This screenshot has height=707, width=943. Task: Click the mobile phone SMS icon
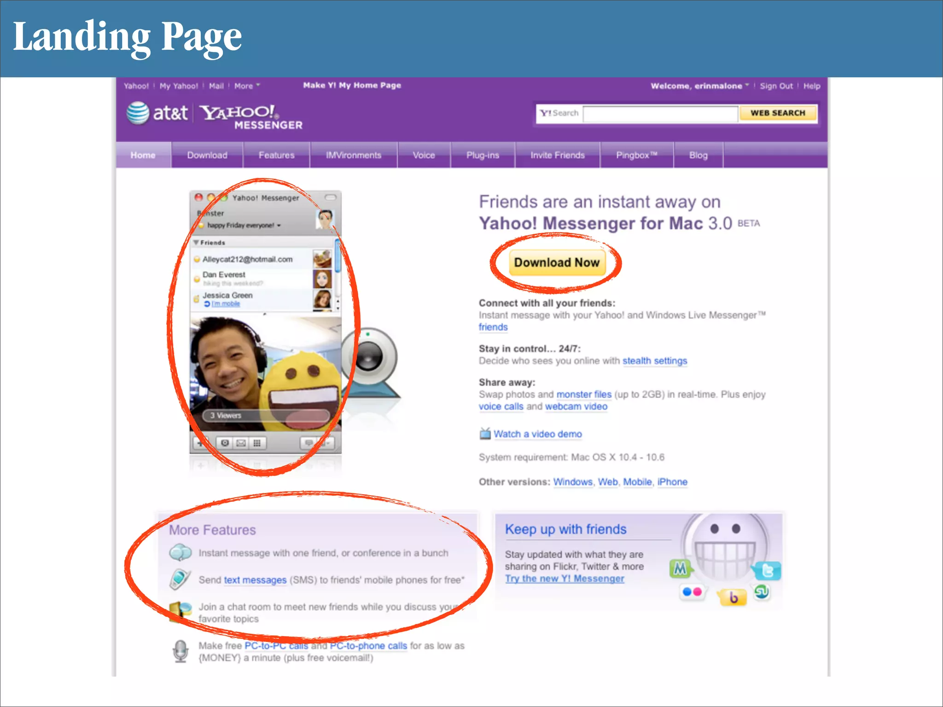[180, 580]
